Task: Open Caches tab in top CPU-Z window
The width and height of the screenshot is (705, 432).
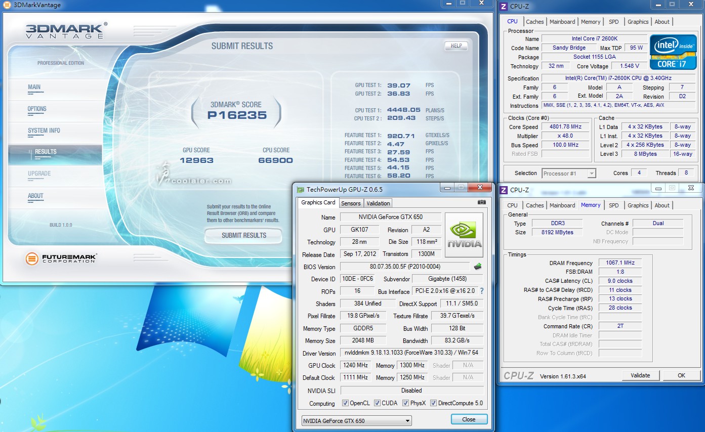Action: point(534,22)
